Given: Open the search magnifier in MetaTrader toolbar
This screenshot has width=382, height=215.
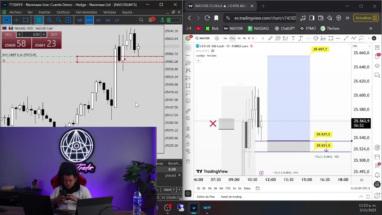Looking at the screenshot, I should coord(141,20).
